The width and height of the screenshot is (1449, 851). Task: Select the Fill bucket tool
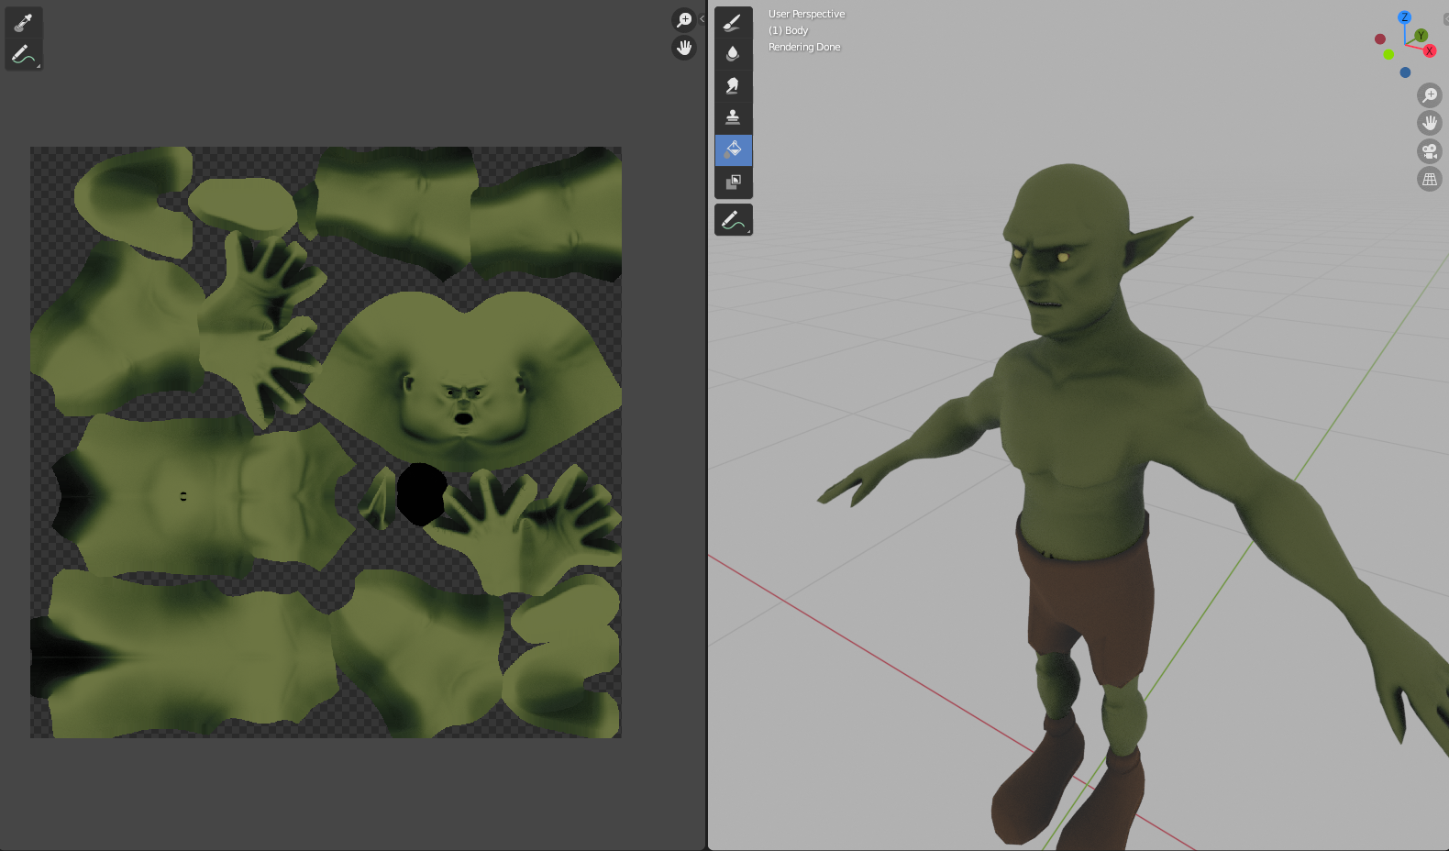point(733,150)
